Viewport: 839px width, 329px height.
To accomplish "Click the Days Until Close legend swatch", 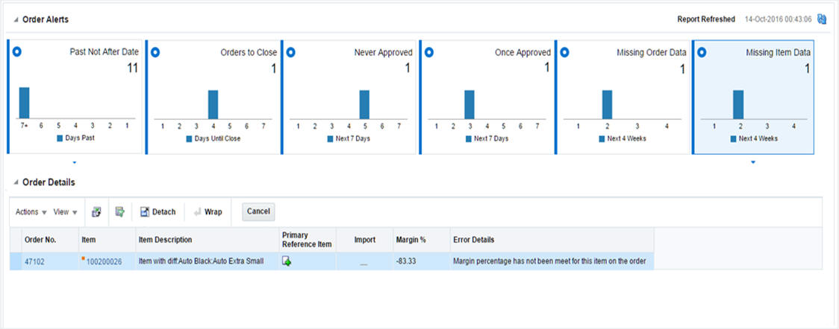I will pyautogui.click(x=189, y=138).
